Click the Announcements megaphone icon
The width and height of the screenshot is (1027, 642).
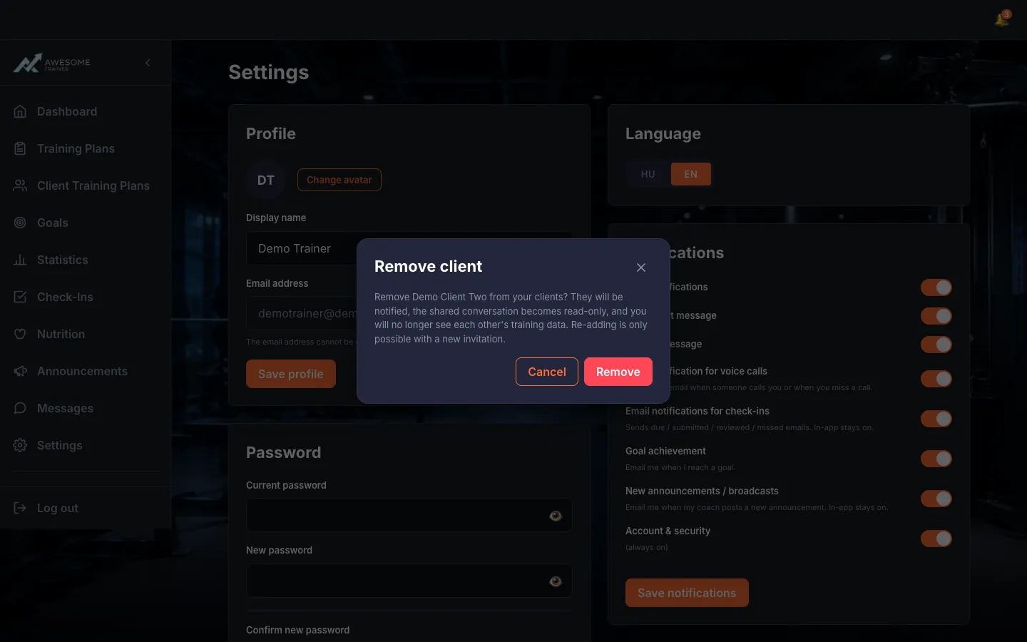tap(20, 371)
